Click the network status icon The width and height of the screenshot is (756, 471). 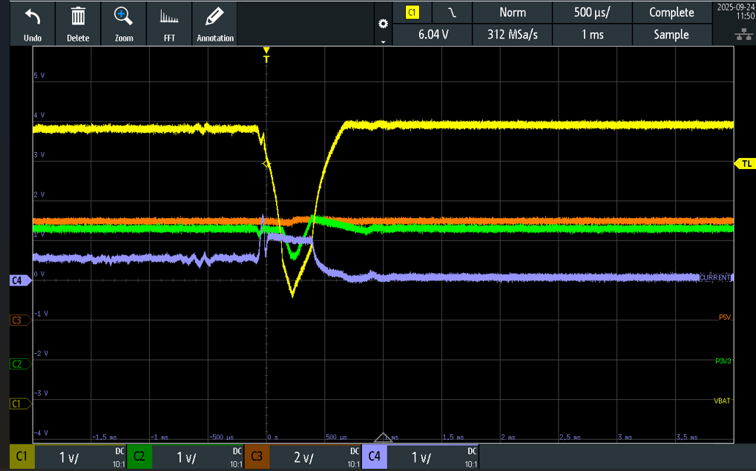pyautogui.click(x=744, y=35)
